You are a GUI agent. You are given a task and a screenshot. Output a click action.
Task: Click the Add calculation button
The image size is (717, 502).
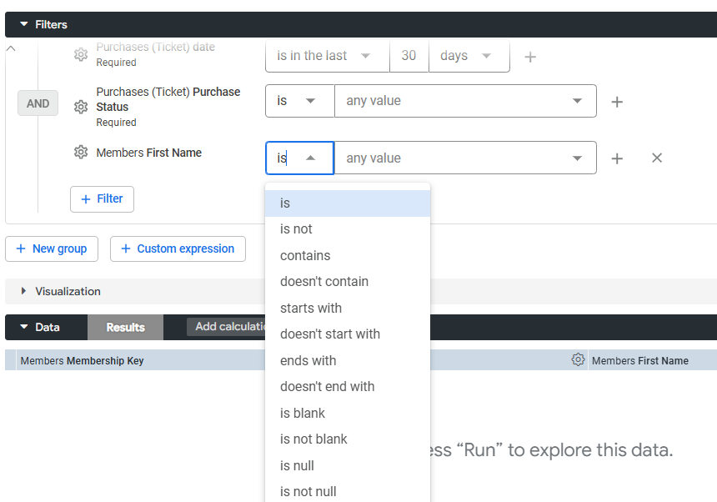227,326
